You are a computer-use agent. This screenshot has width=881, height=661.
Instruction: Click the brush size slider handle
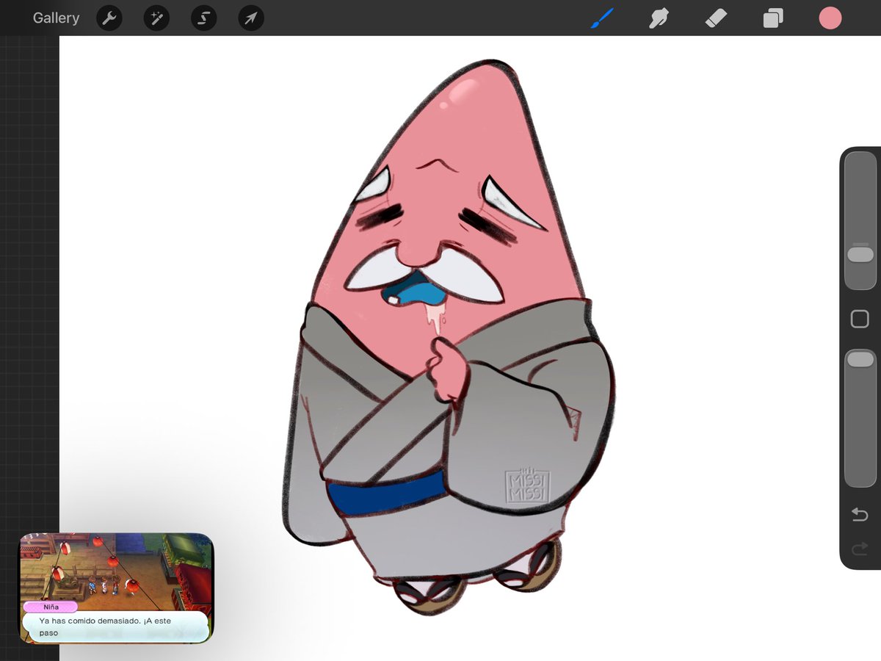(860, 254)
